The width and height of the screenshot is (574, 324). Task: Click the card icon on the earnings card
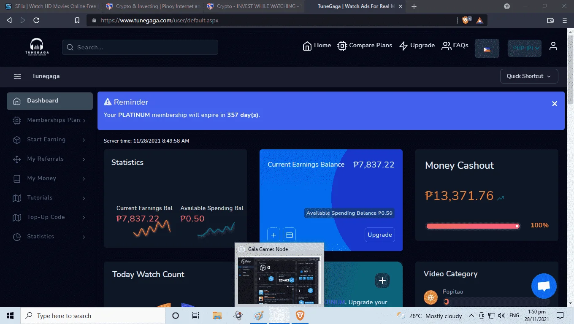click(289, 235)
